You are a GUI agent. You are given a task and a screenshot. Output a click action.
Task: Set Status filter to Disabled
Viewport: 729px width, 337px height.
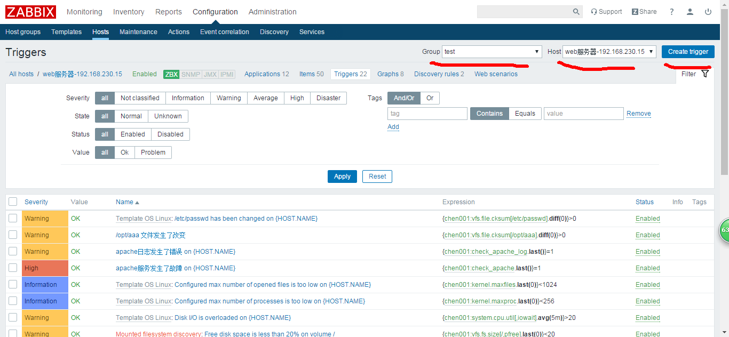pos(170,134)
